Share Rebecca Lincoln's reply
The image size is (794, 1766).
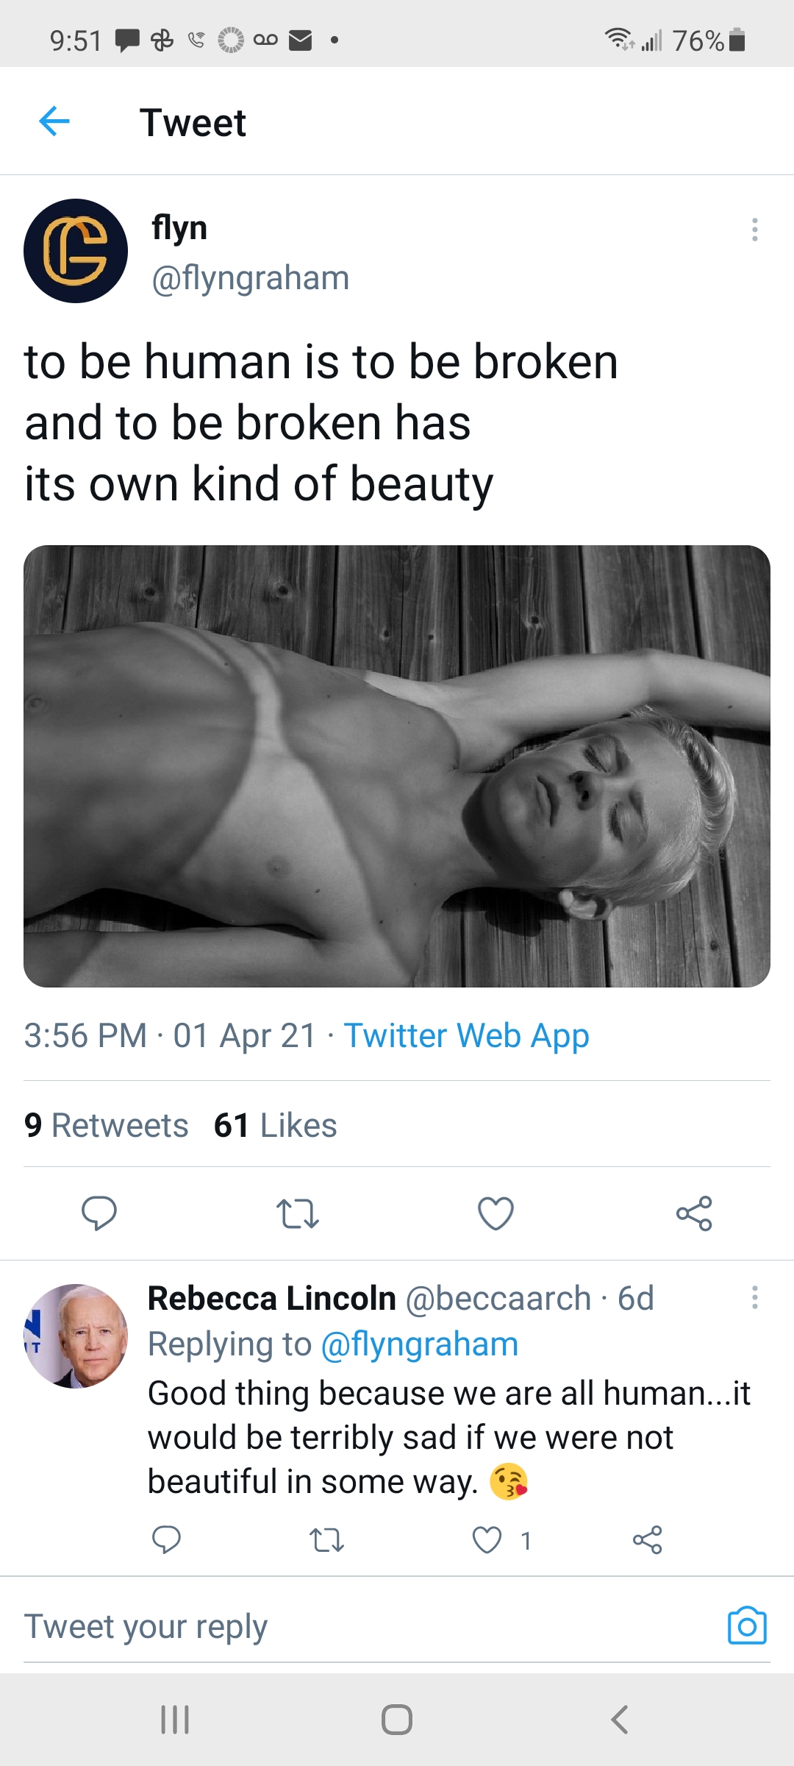click(x=647, y=1539)
